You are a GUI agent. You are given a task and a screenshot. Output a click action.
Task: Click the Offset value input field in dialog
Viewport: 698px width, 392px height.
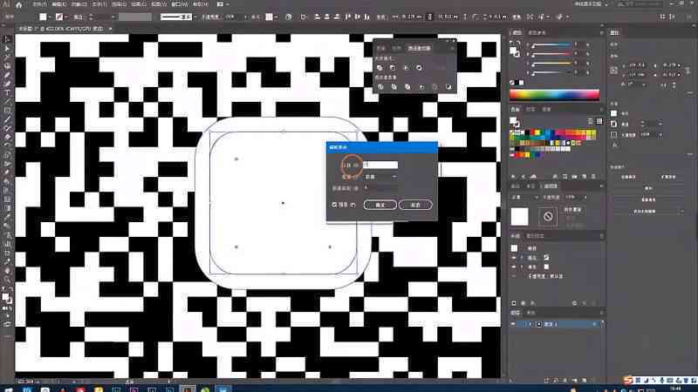click(380, 165)
